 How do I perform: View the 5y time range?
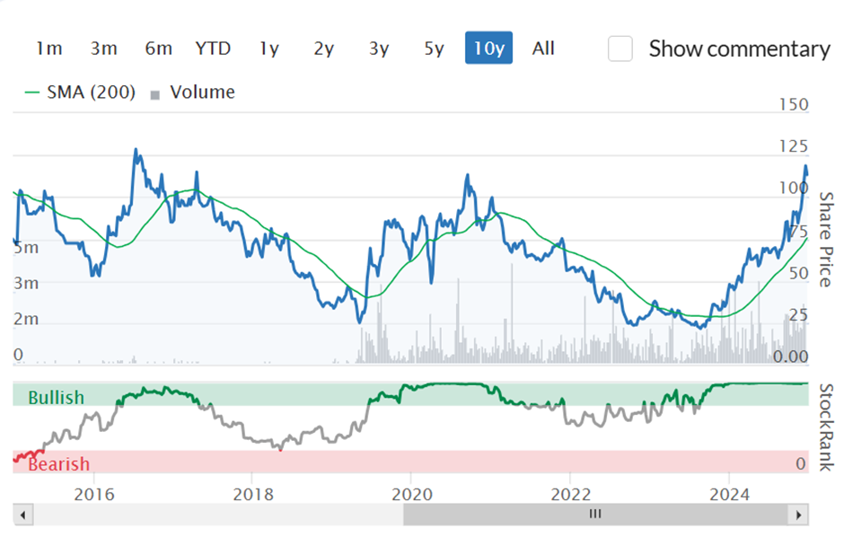(434, 48)
